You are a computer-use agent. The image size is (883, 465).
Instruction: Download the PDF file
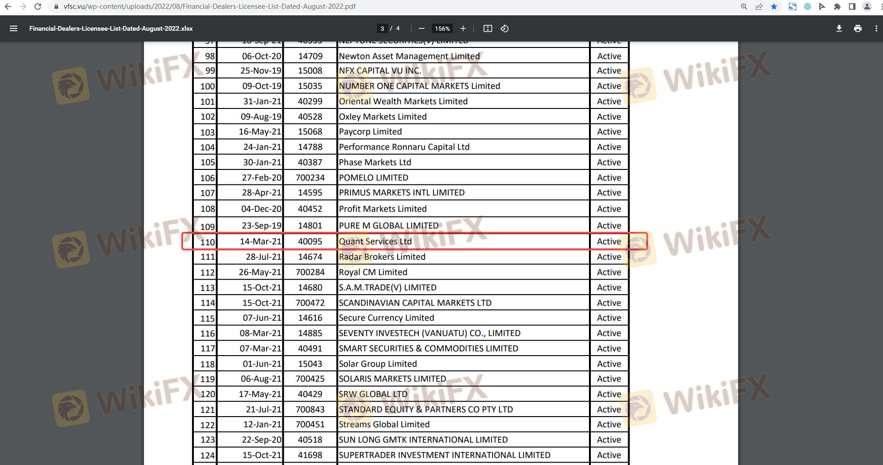click(x=839, y=28)
